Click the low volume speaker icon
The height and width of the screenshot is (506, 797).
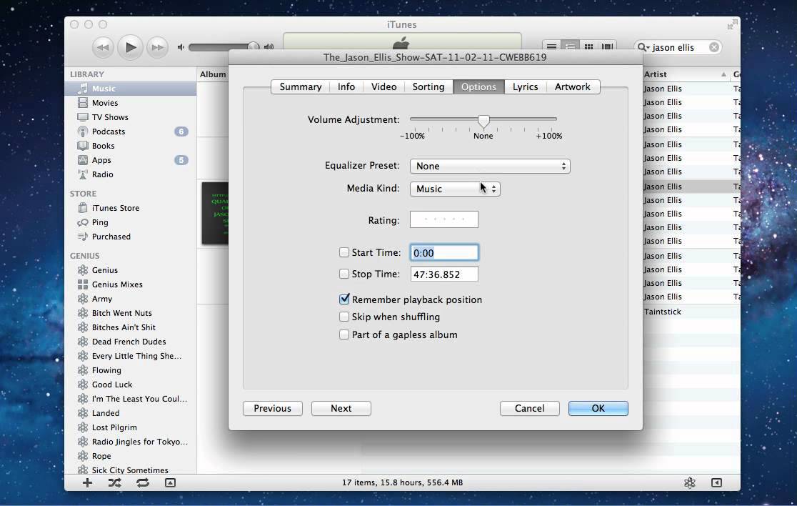(181, 47)
